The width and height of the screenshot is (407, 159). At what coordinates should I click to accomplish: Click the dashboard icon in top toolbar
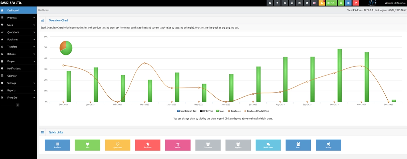tap(270, 3)
